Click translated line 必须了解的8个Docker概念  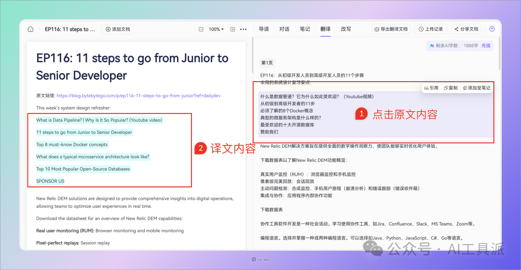pos(287,111)
